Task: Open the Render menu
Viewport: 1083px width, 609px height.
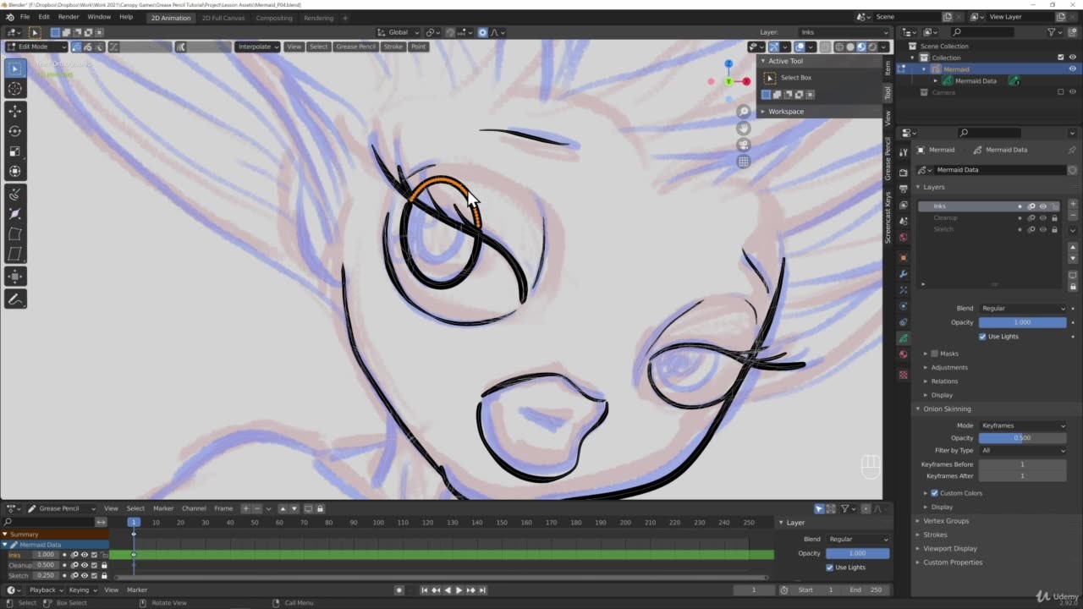Action: tap(69, 17)
